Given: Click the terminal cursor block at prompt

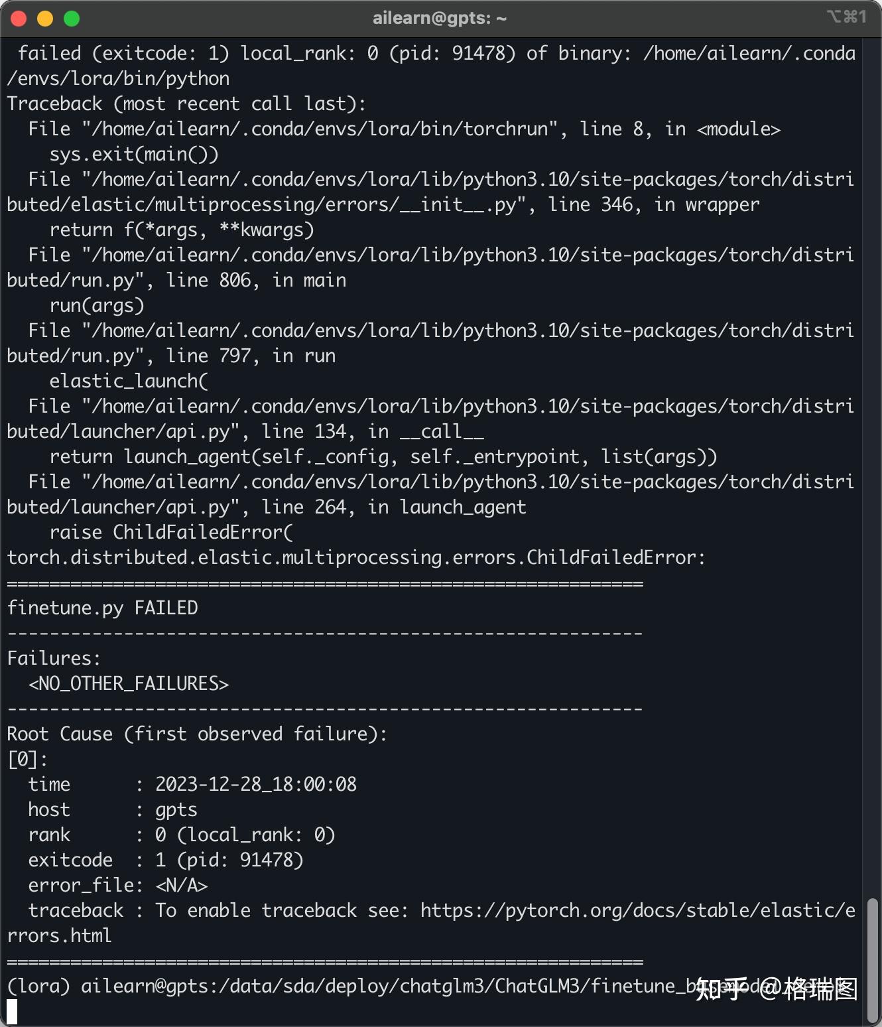Looking at the screenshot, I should coord(12,1012).
